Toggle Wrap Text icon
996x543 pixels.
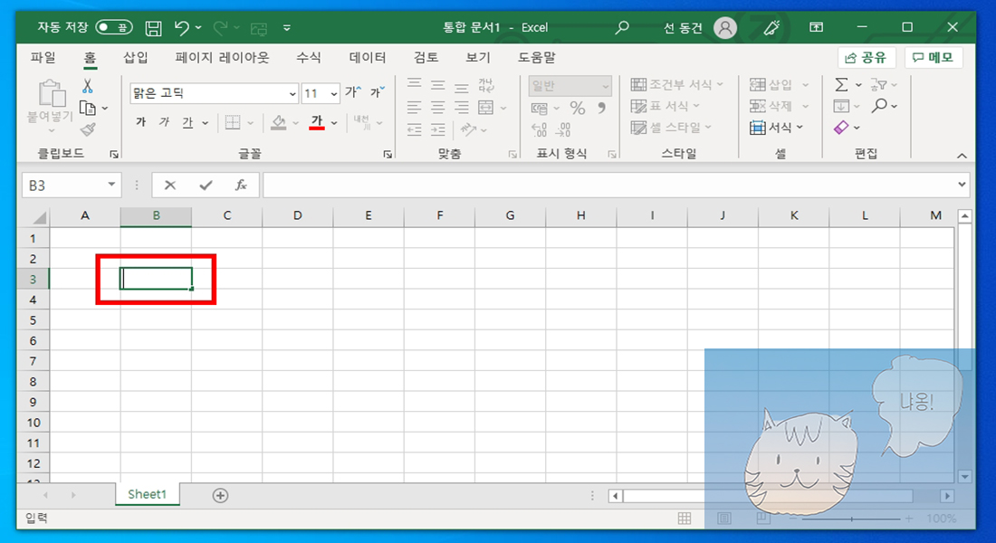(x=486, y=85)
